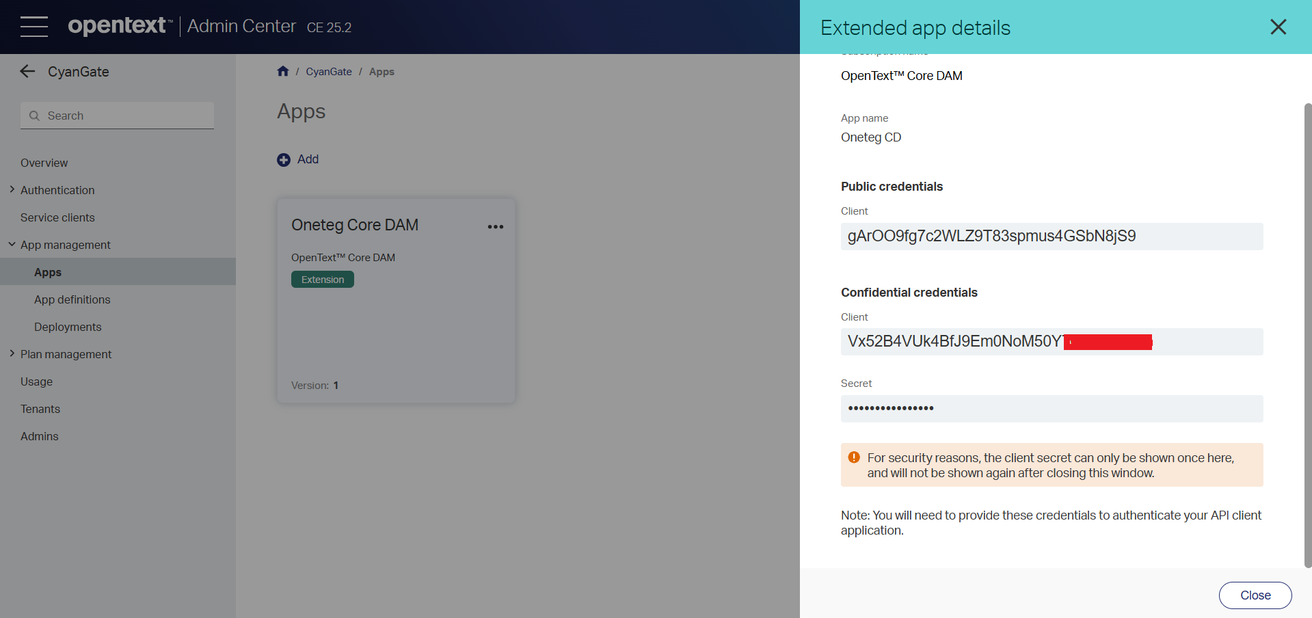Viewport: 1312px width, 618px height.
Task: Collapse the App management section
Action: 12,245
